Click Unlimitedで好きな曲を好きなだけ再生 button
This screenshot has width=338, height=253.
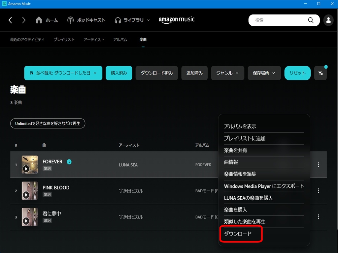tap(48, 124)
